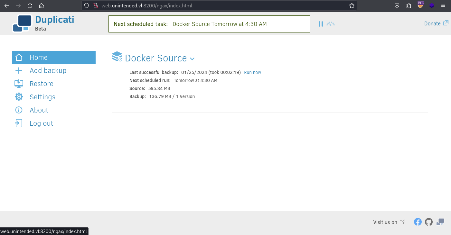
Task: Click the Burp extension icon
Action: (420, 5)
